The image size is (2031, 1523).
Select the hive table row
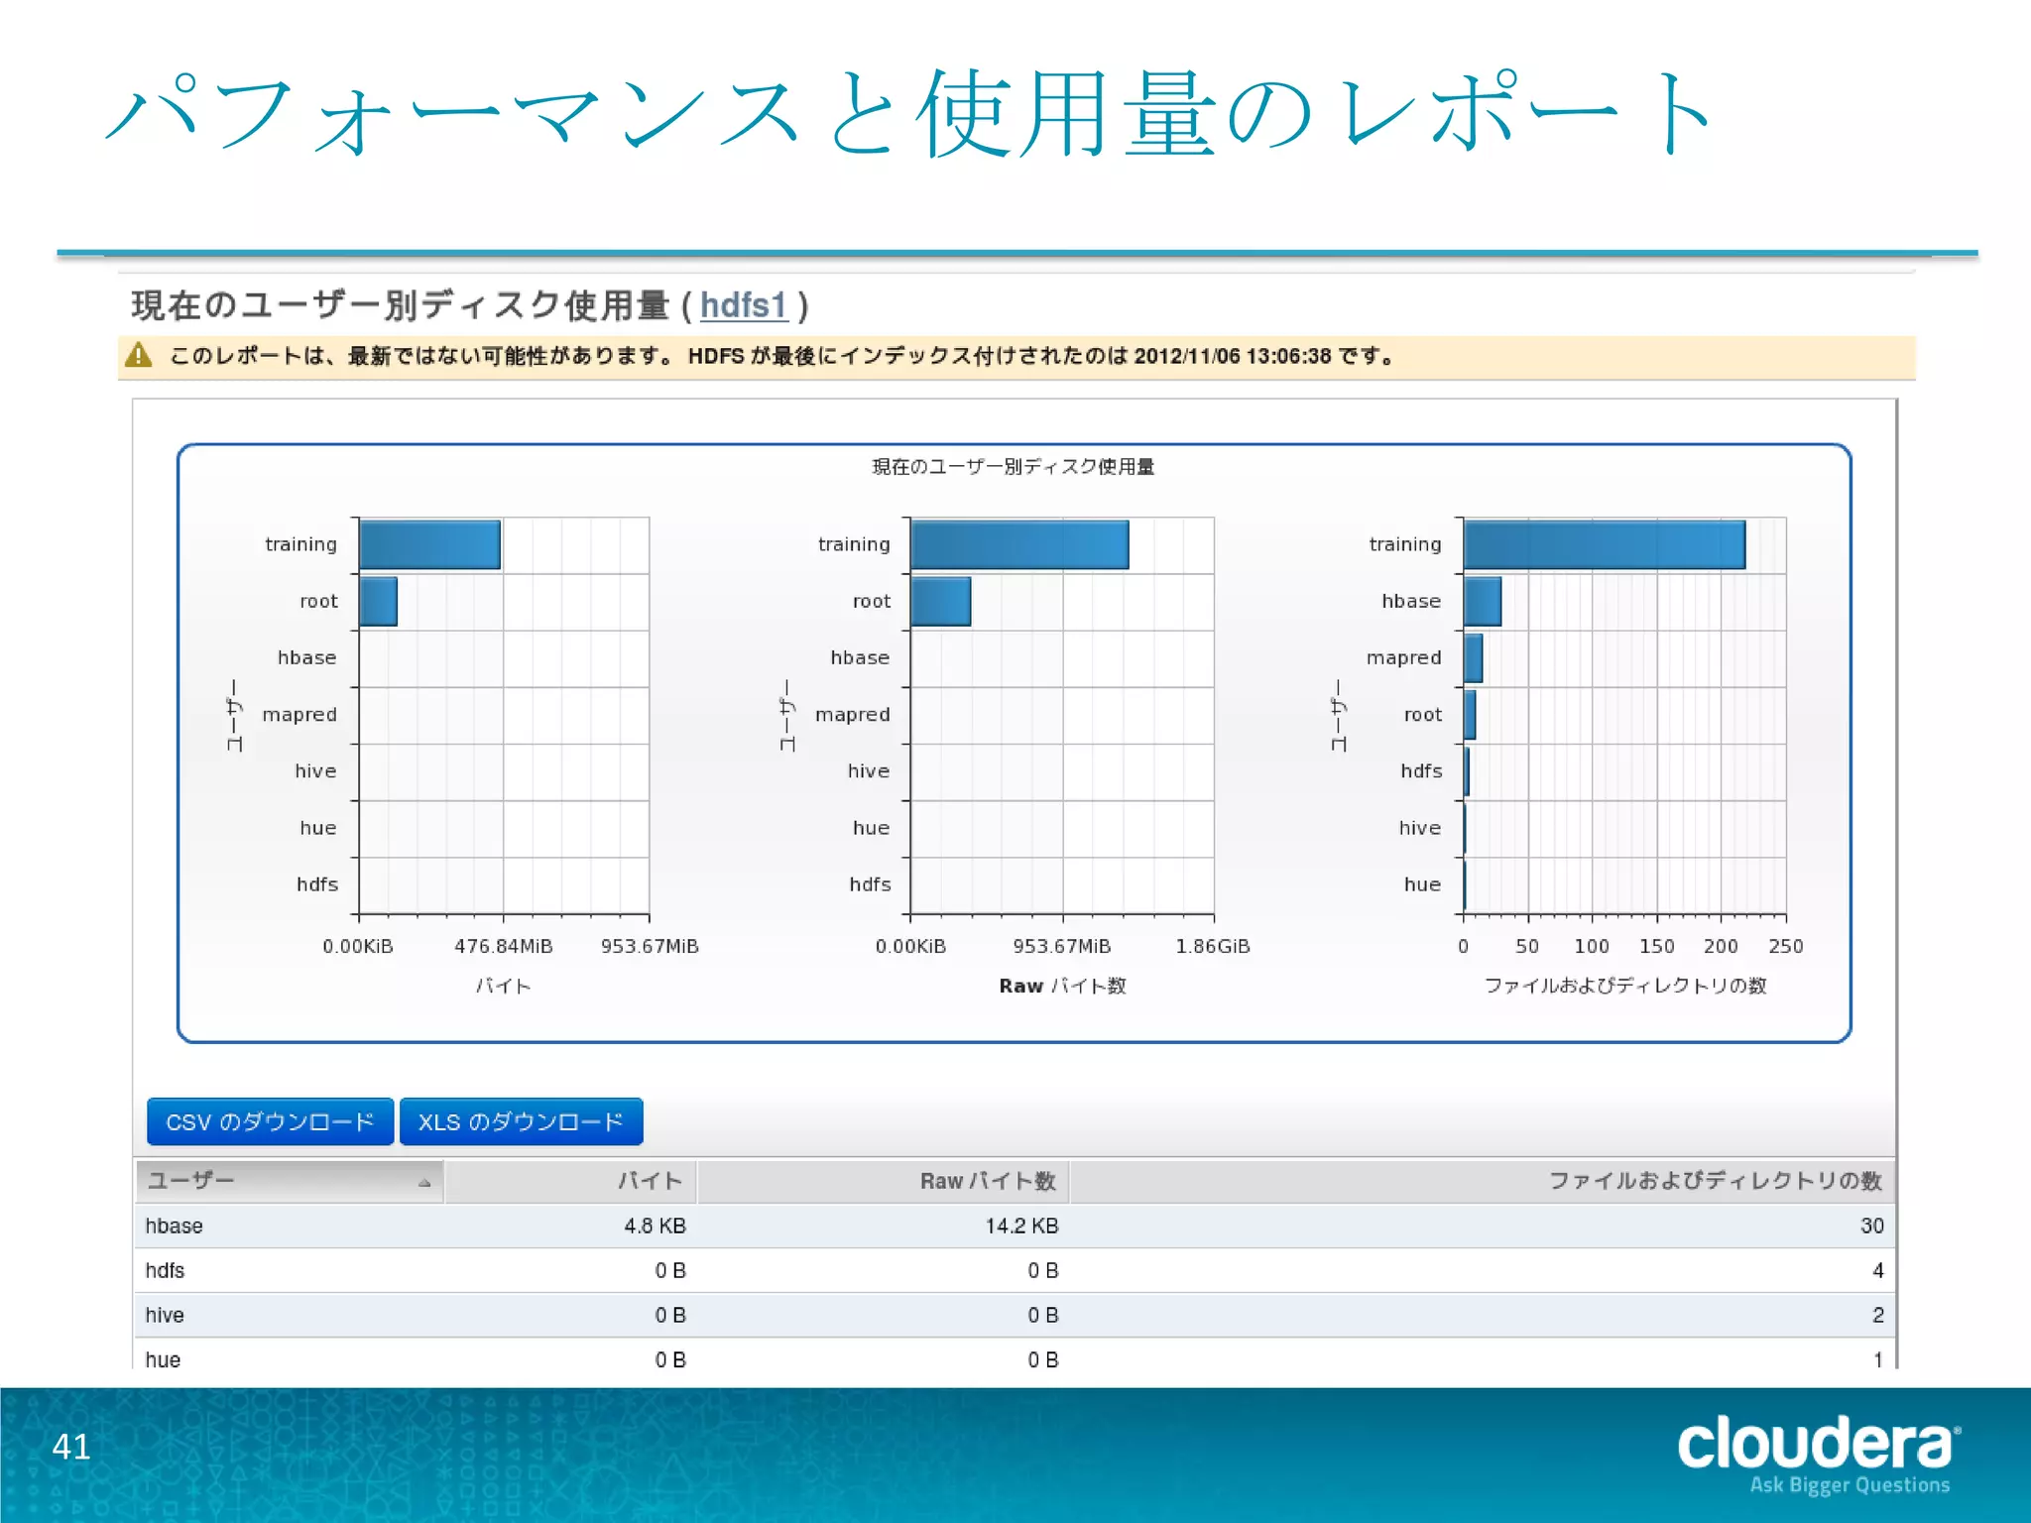click(1014, 1315)
